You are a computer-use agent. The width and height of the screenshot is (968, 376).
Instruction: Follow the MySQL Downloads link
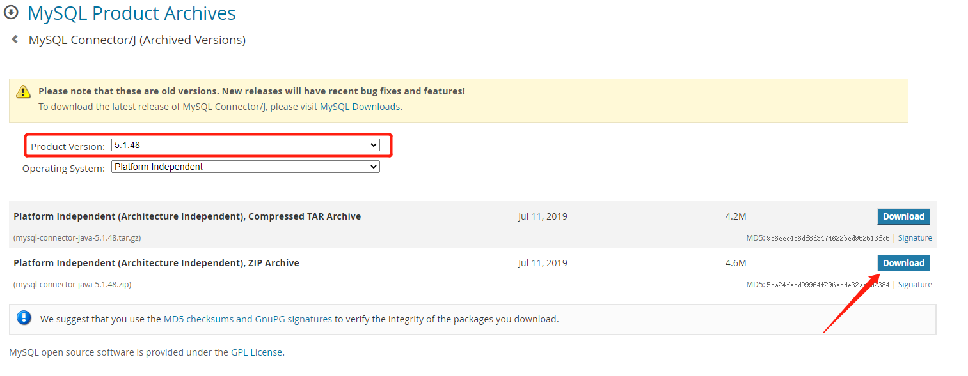coord(360,107)
